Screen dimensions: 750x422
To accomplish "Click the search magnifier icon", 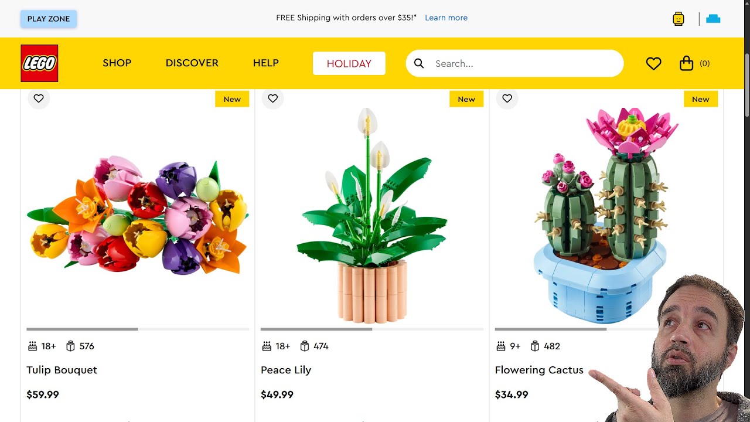I will 419,63.
